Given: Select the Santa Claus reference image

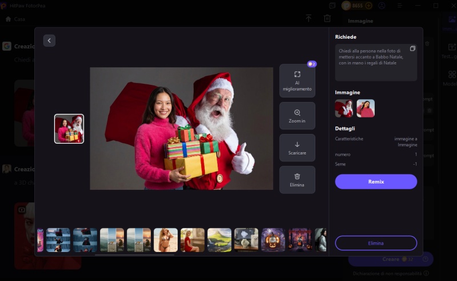Looking at the screenshot, I should 344,108.
